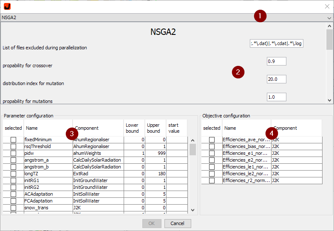Click settings panel scroll down arrow

(329, 100)
